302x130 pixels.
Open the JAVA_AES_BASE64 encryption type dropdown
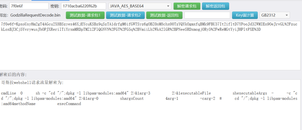140,6
